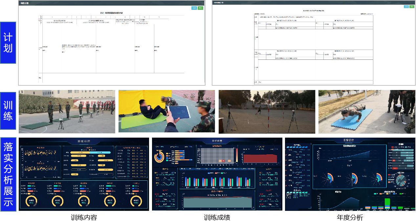Click the 训练内容 dashboard caption
Screen dimensions: 416x224
click(x=84, y=217)
